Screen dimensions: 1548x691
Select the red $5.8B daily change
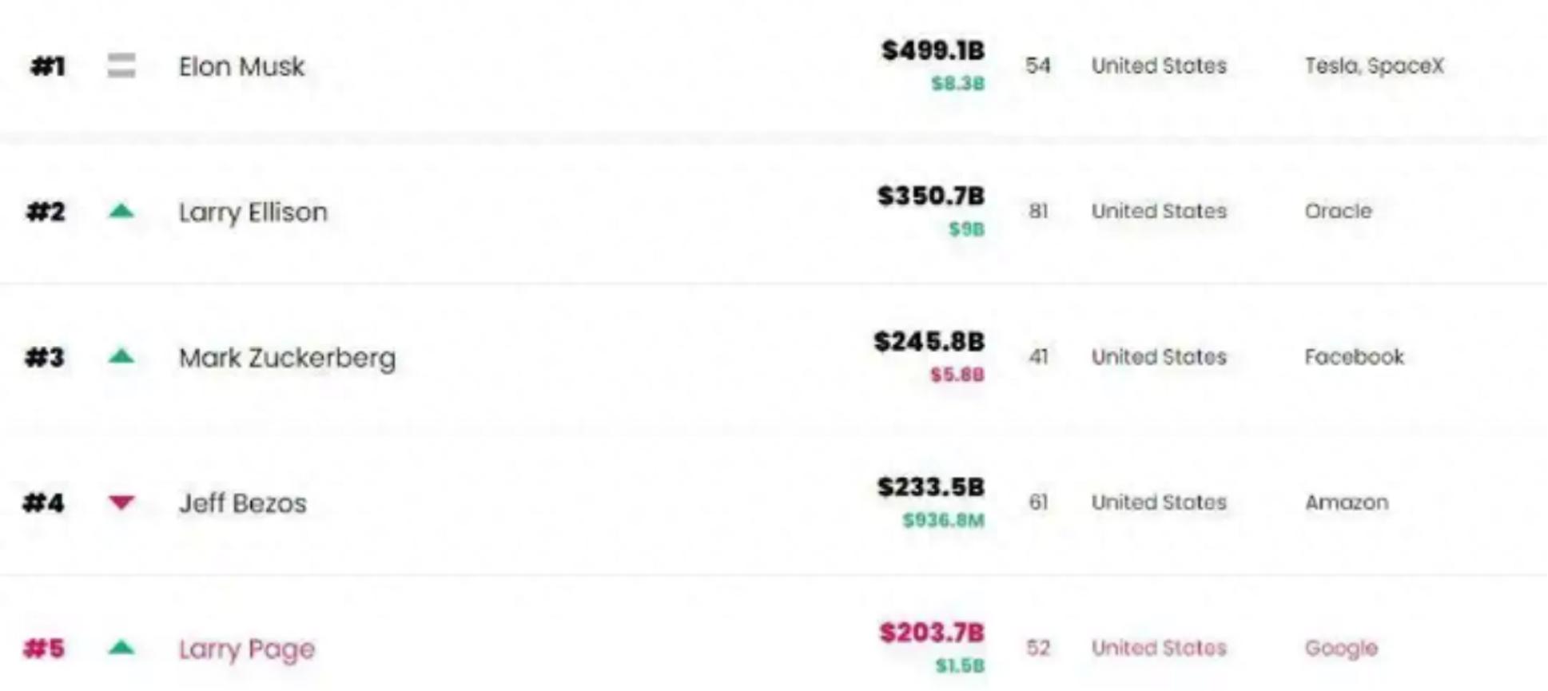[957, 375]
